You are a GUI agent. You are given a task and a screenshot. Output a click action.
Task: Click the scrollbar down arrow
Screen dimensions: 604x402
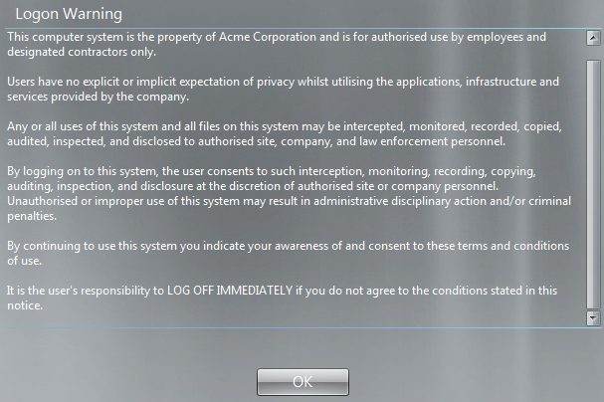coord(593,318)
